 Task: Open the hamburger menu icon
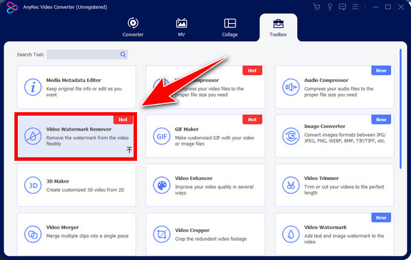[x=355, y=7]
